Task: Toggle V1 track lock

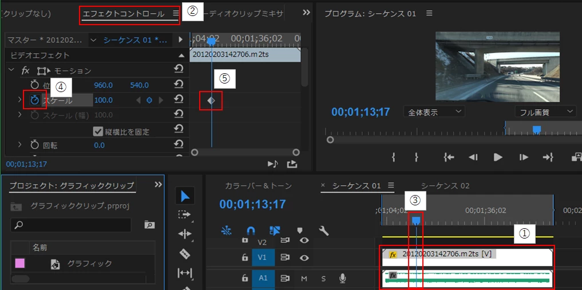Action: (x=244, y=258)
